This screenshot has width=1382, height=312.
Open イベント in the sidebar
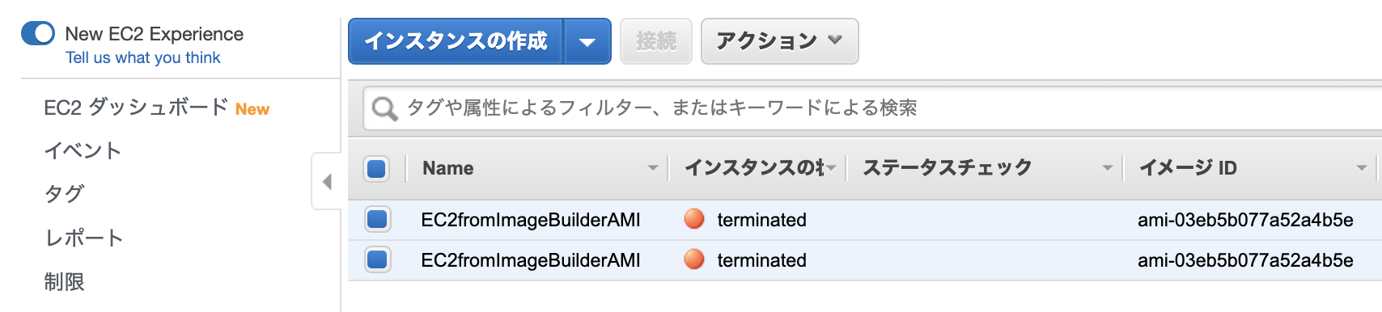coord(83,150)
